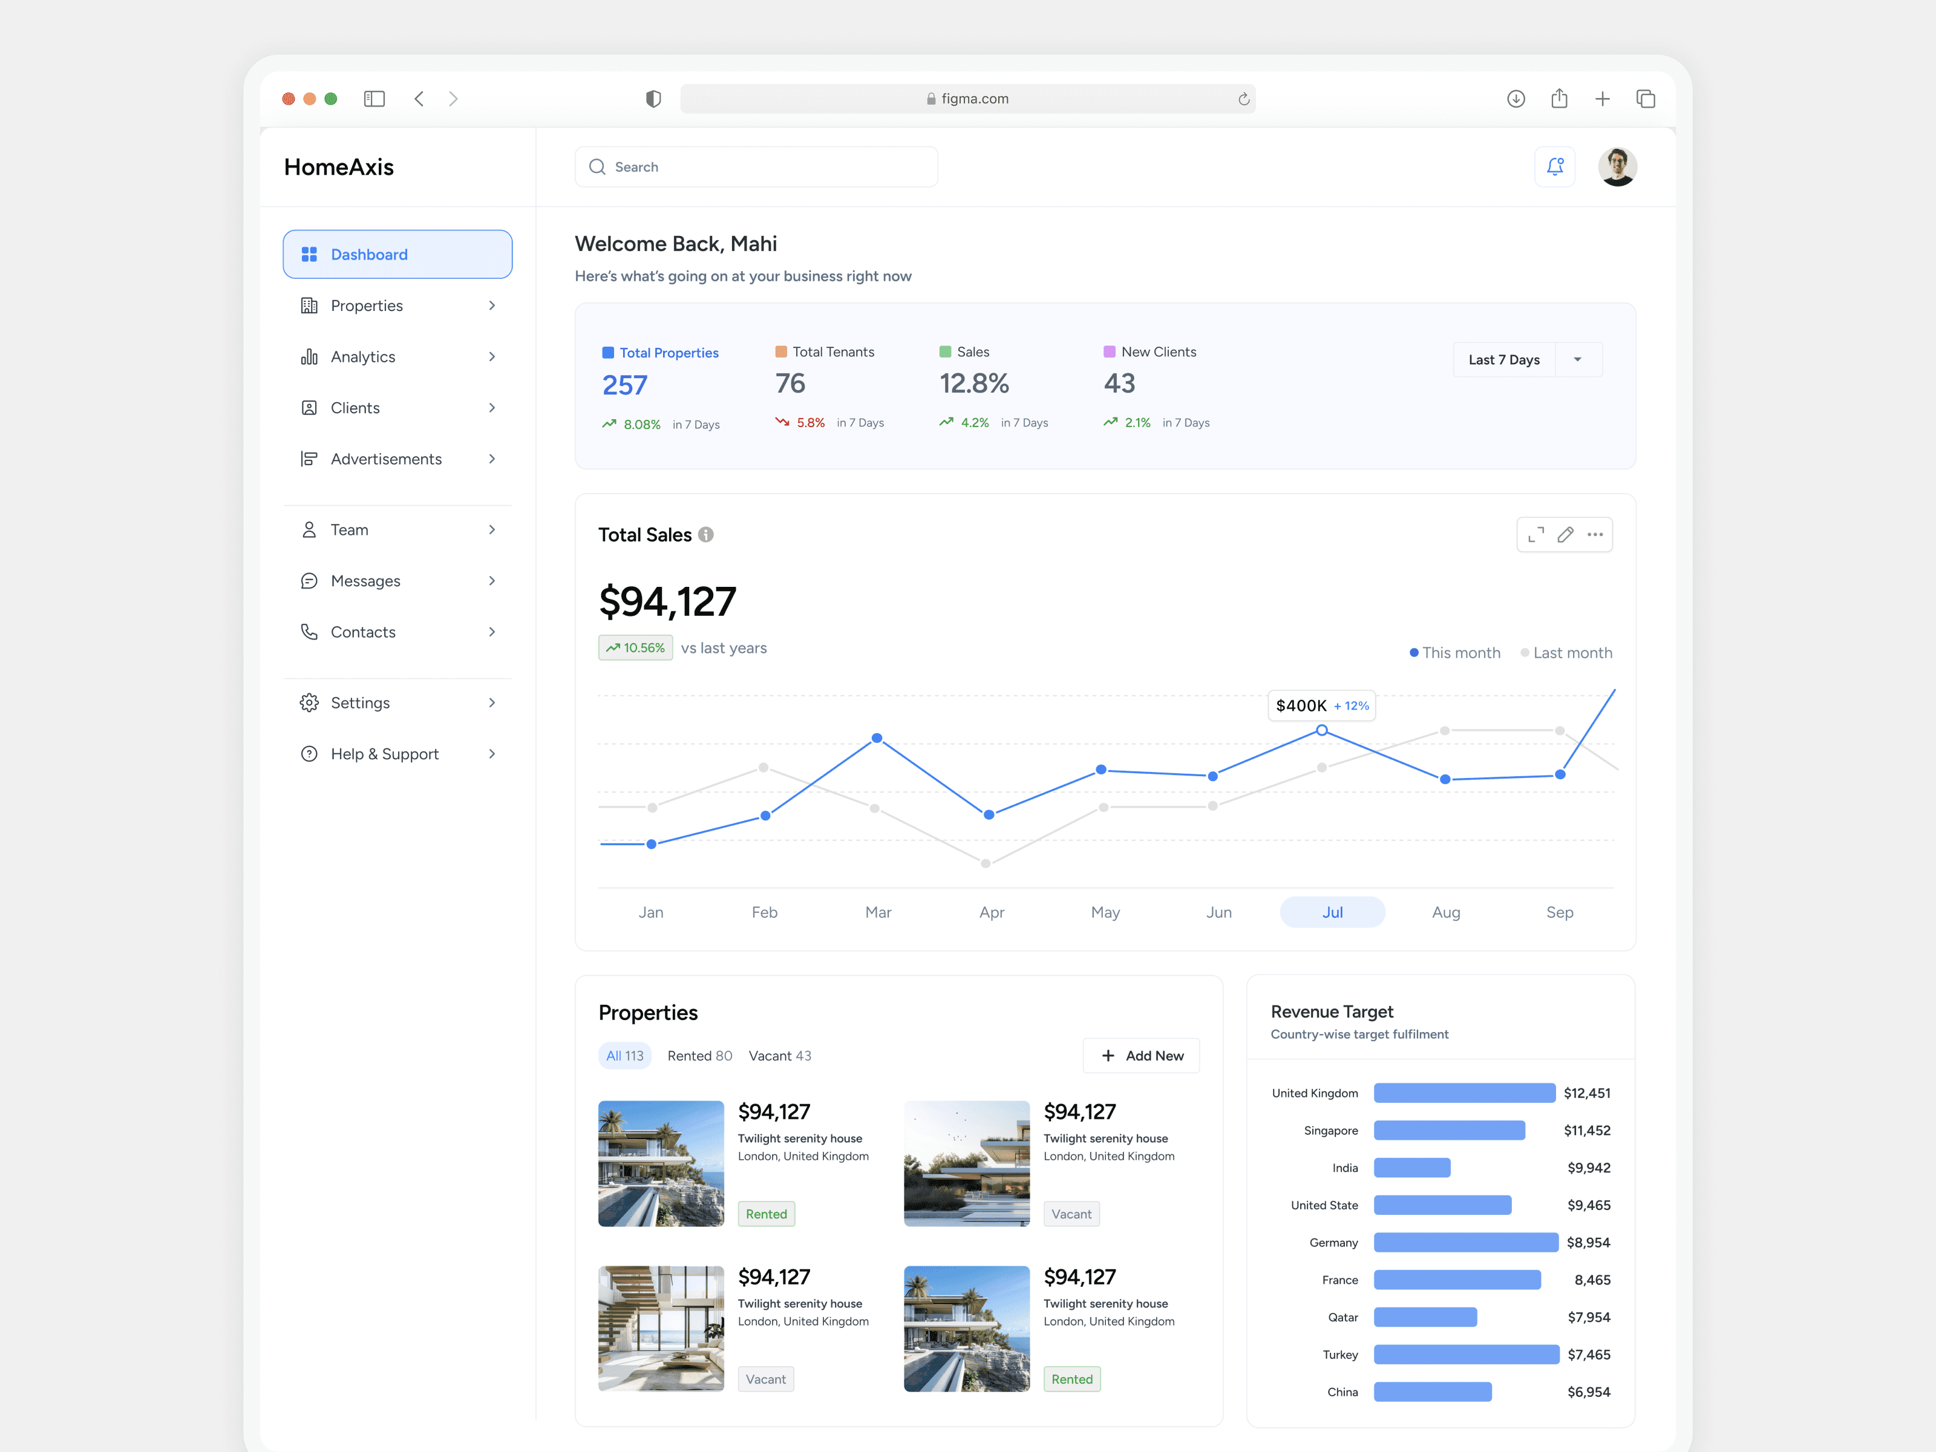Click the browser share icon
This screenshot has width=1936, height=1452.
point(1558,99)
